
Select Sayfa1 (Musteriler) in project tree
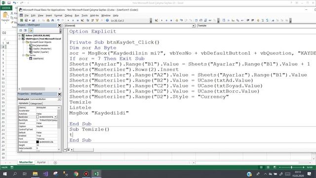point(42,48)
